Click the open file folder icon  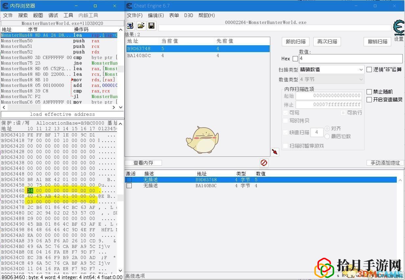click(141, 26)
